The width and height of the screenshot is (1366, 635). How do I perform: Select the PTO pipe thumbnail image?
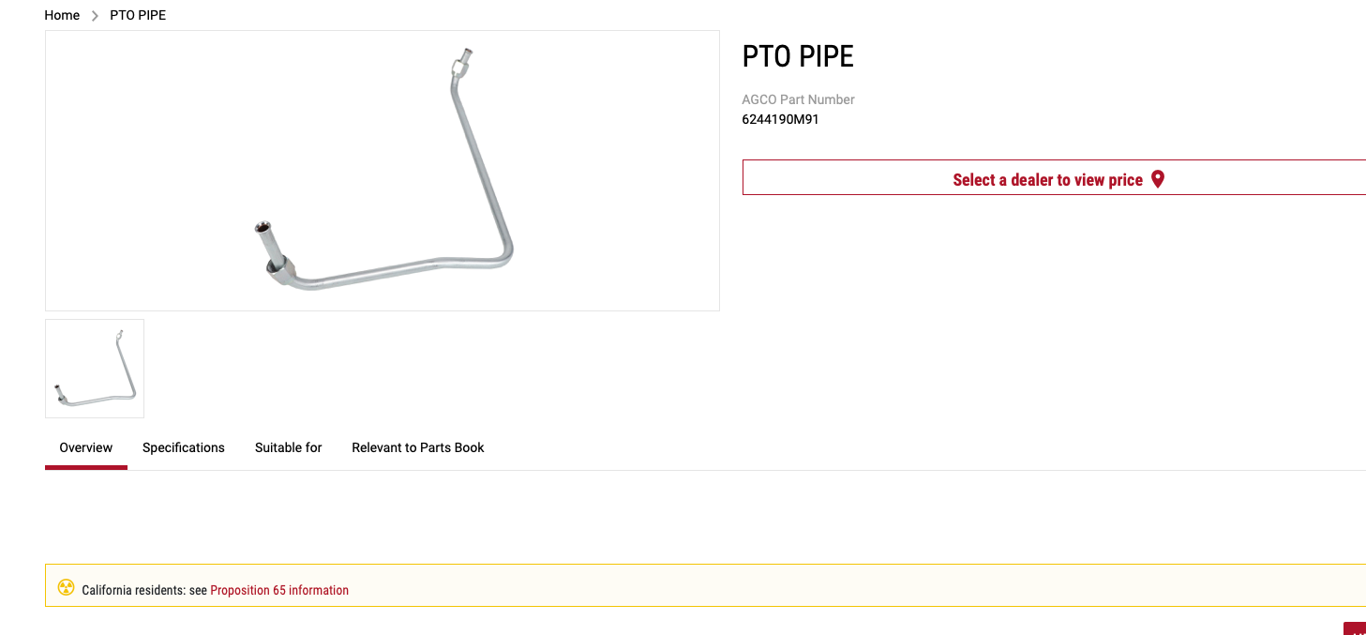coord(95,369)
